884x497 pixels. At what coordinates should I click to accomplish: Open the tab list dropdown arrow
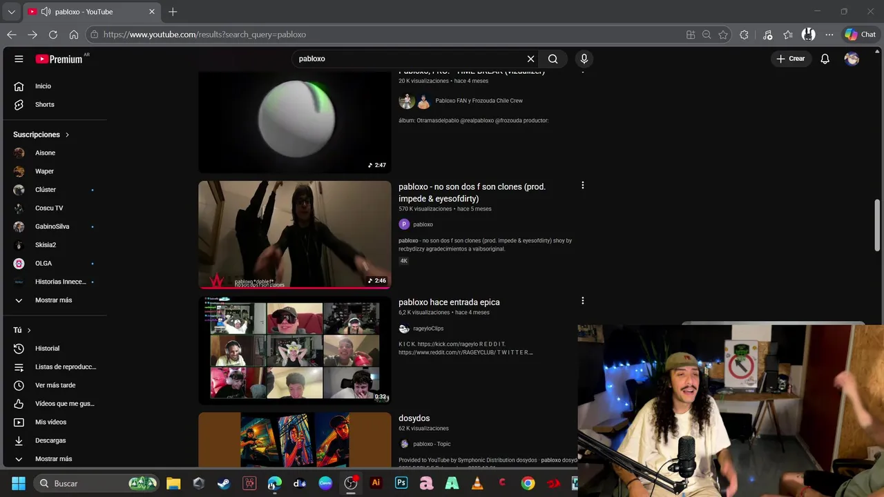(11, 12)
